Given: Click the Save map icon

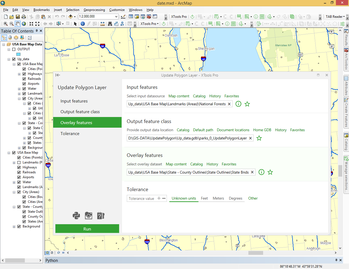Looking at the screenshot, I should pos(18,17).
